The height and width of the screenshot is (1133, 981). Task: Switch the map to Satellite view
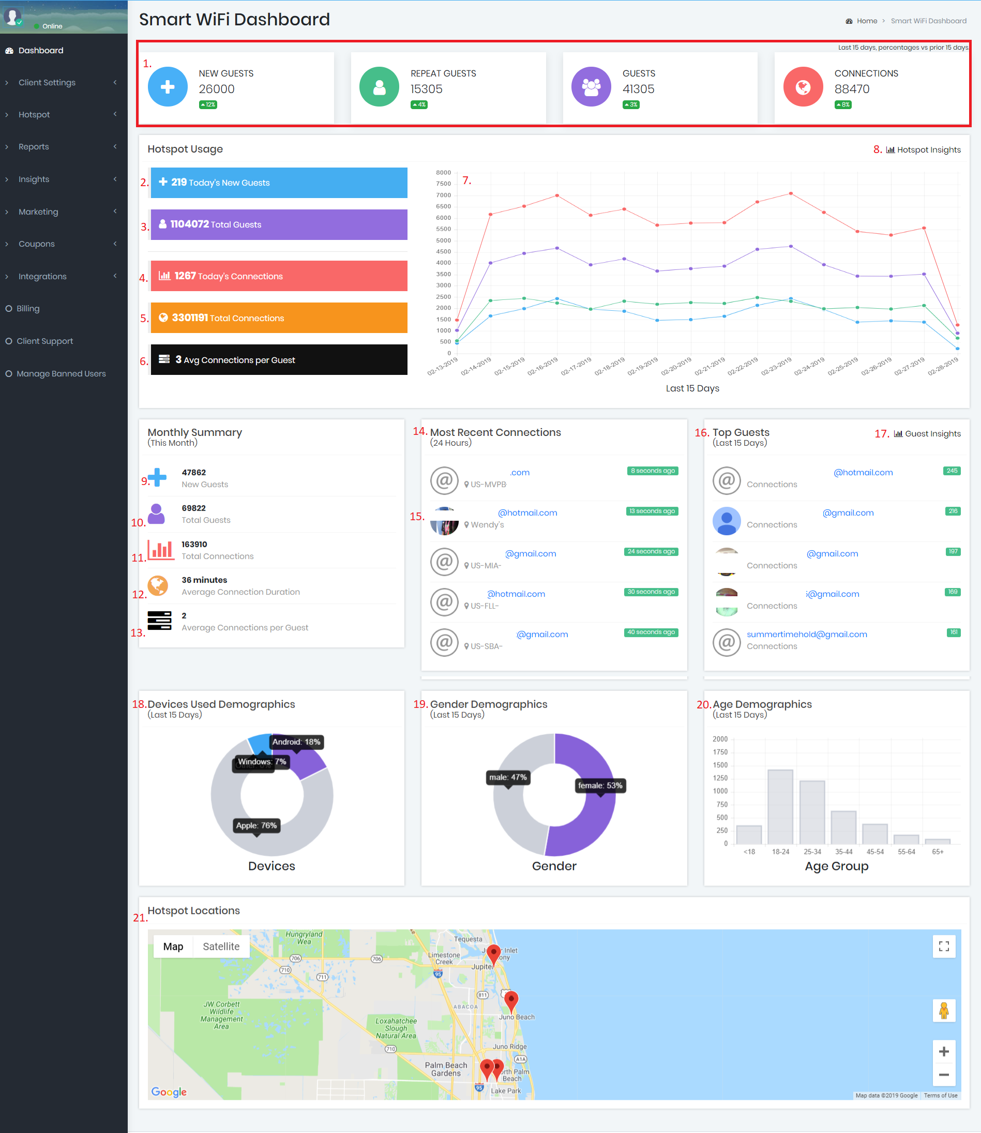coord(221,946)
